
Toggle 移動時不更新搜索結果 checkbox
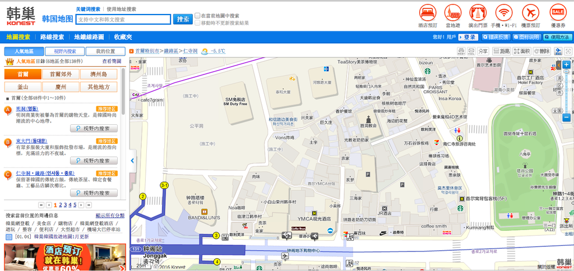pos(198,22)
